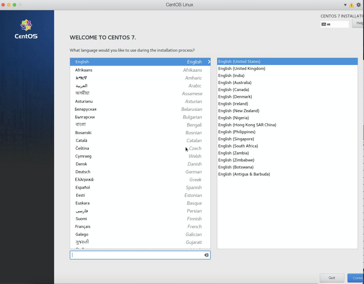Pick the English (Zimbabwe) locale
Screen dimensions: 364x284
pyautogui.click(x=287, y=160)
